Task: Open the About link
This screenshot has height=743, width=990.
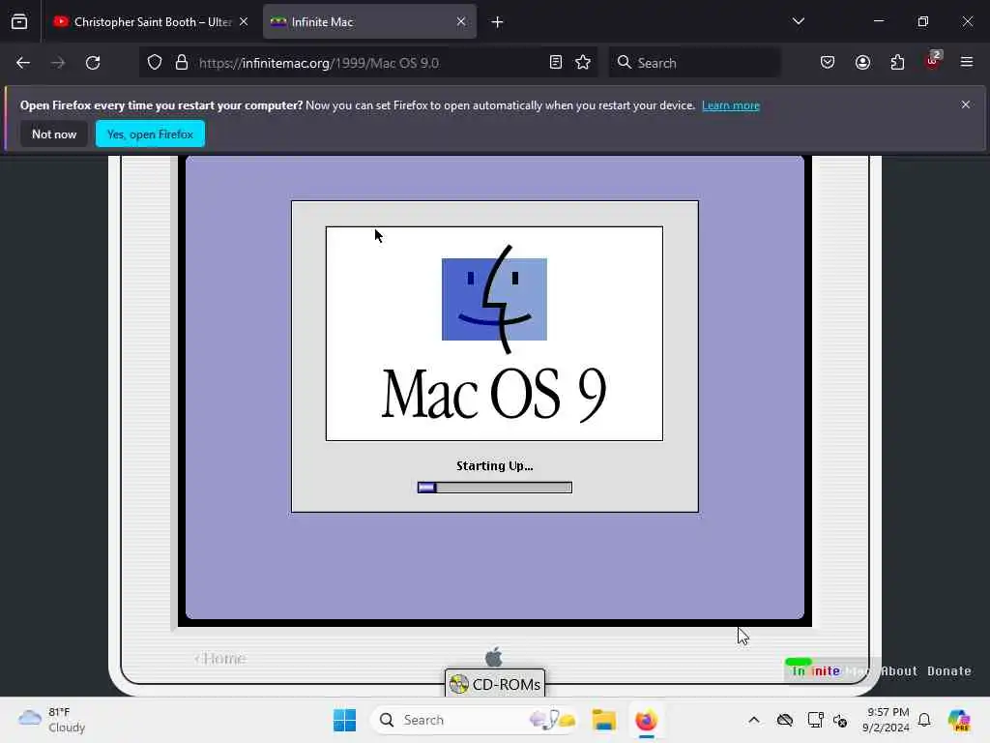Action: tap(899, 671)
